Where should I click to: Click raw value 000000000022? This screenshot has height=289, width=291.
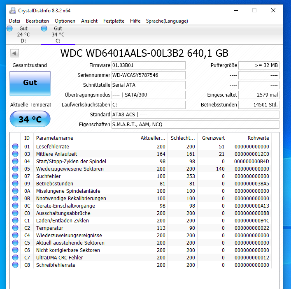click(x=251, y=228)
